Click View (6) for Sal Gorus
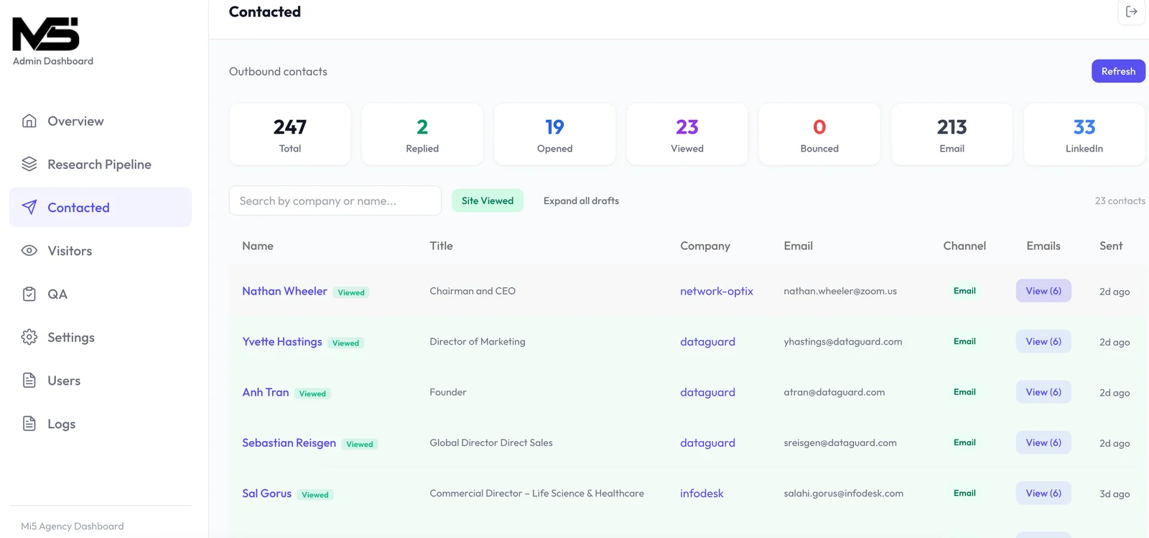This screenshot has height=538, width=1149. click(1043, 493)
